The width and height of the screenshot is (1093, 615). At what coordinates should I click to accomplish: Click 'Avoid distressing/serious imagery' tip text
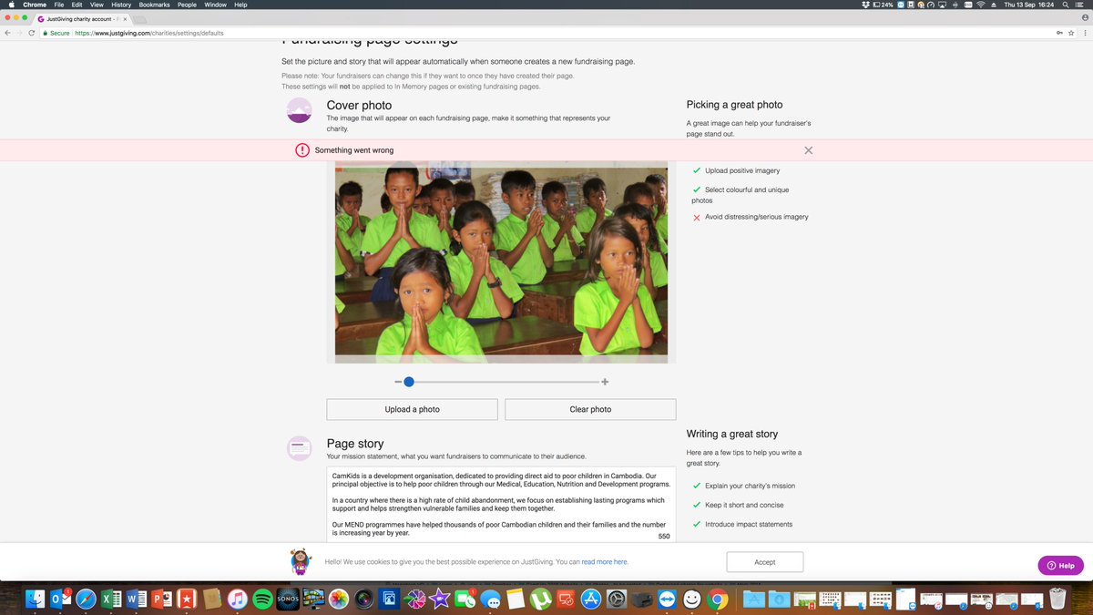(x=756, y=217)
